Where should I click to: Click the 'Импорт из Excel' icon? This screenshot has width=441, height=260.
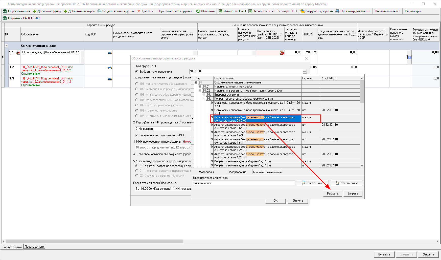coord(220,11)
